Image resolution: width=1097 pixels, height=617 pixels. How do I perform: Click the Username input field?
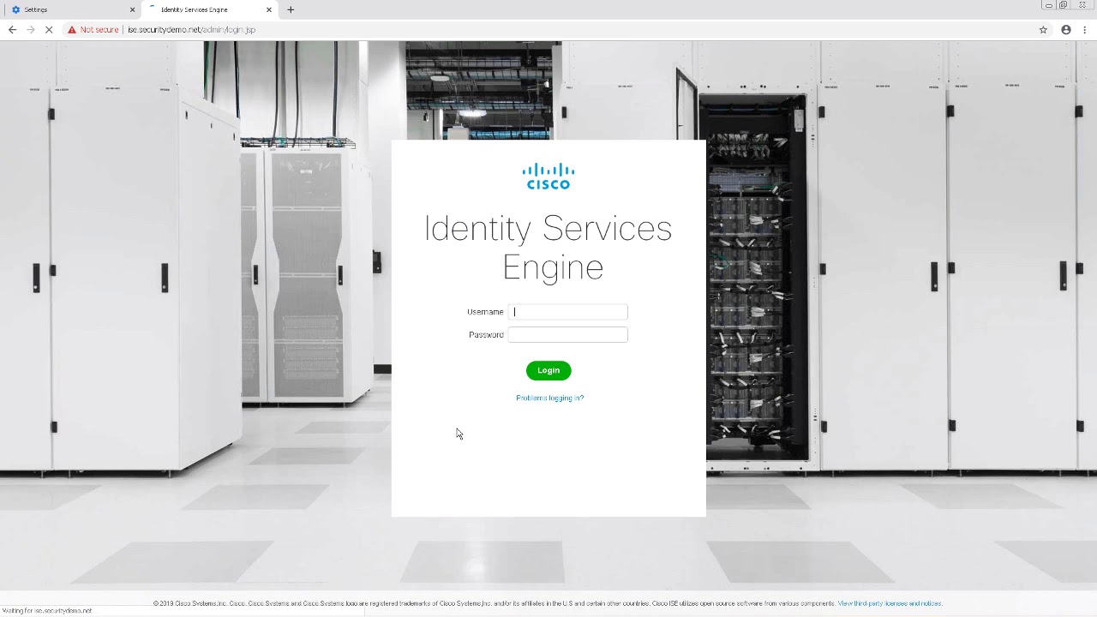[x=567, y=312]
